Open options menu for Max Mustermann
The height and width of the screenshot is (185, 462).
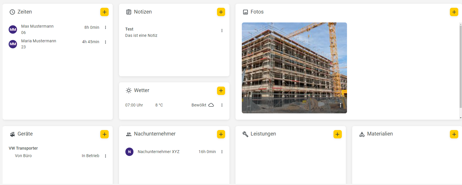[x=105, y=27]
